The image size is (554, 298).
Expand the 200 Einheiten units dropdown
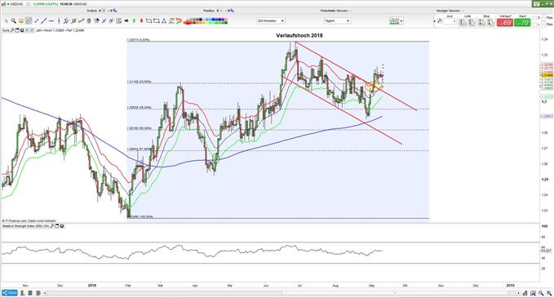pyautogui.click(x=271, y=21)
